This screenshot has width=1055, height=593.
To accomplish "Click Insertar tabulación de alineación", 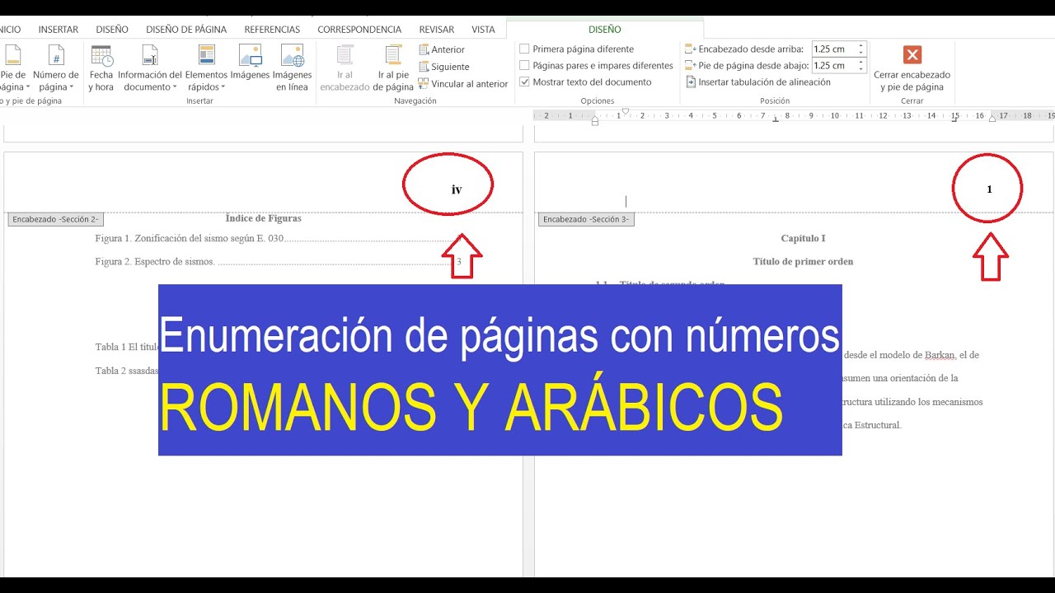I will (x=757, y=82).
